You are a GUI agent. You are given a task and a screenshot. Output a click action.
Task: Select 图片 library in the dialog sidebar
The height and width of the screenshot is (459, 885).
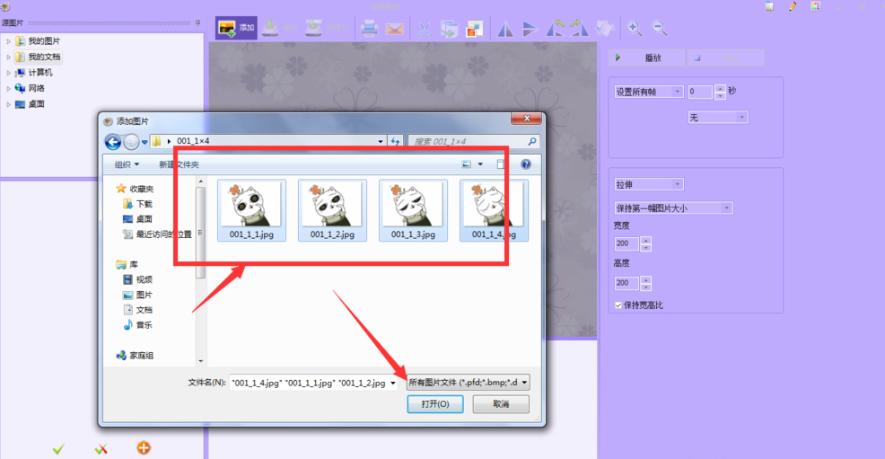pyautogui.click(x=137, y=295)
